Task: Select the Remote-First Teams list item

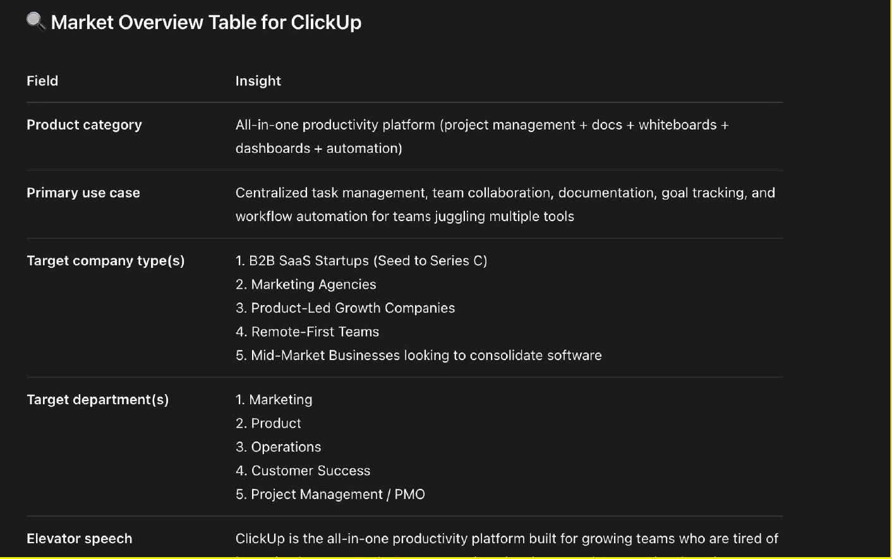Action: point(307,332)
